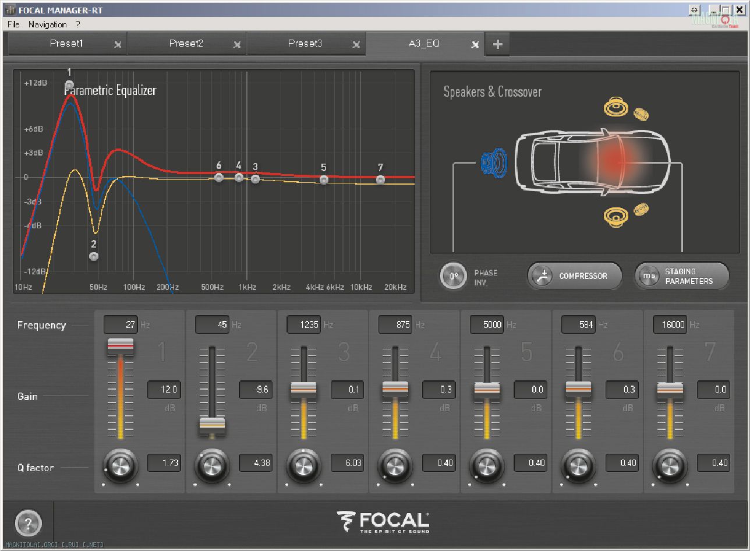Click band 5 gain slider handle
The height and width of the screenshot is (551, 750).
coord(487,390)
